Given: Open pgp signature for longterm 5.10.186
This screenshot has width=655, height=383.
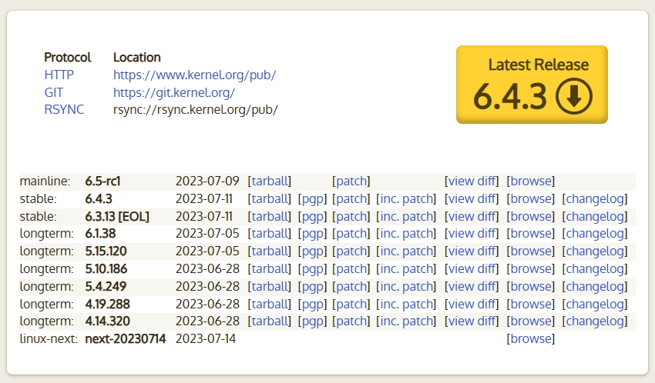Looking at the screenshot, I should [x=312, y=269].
